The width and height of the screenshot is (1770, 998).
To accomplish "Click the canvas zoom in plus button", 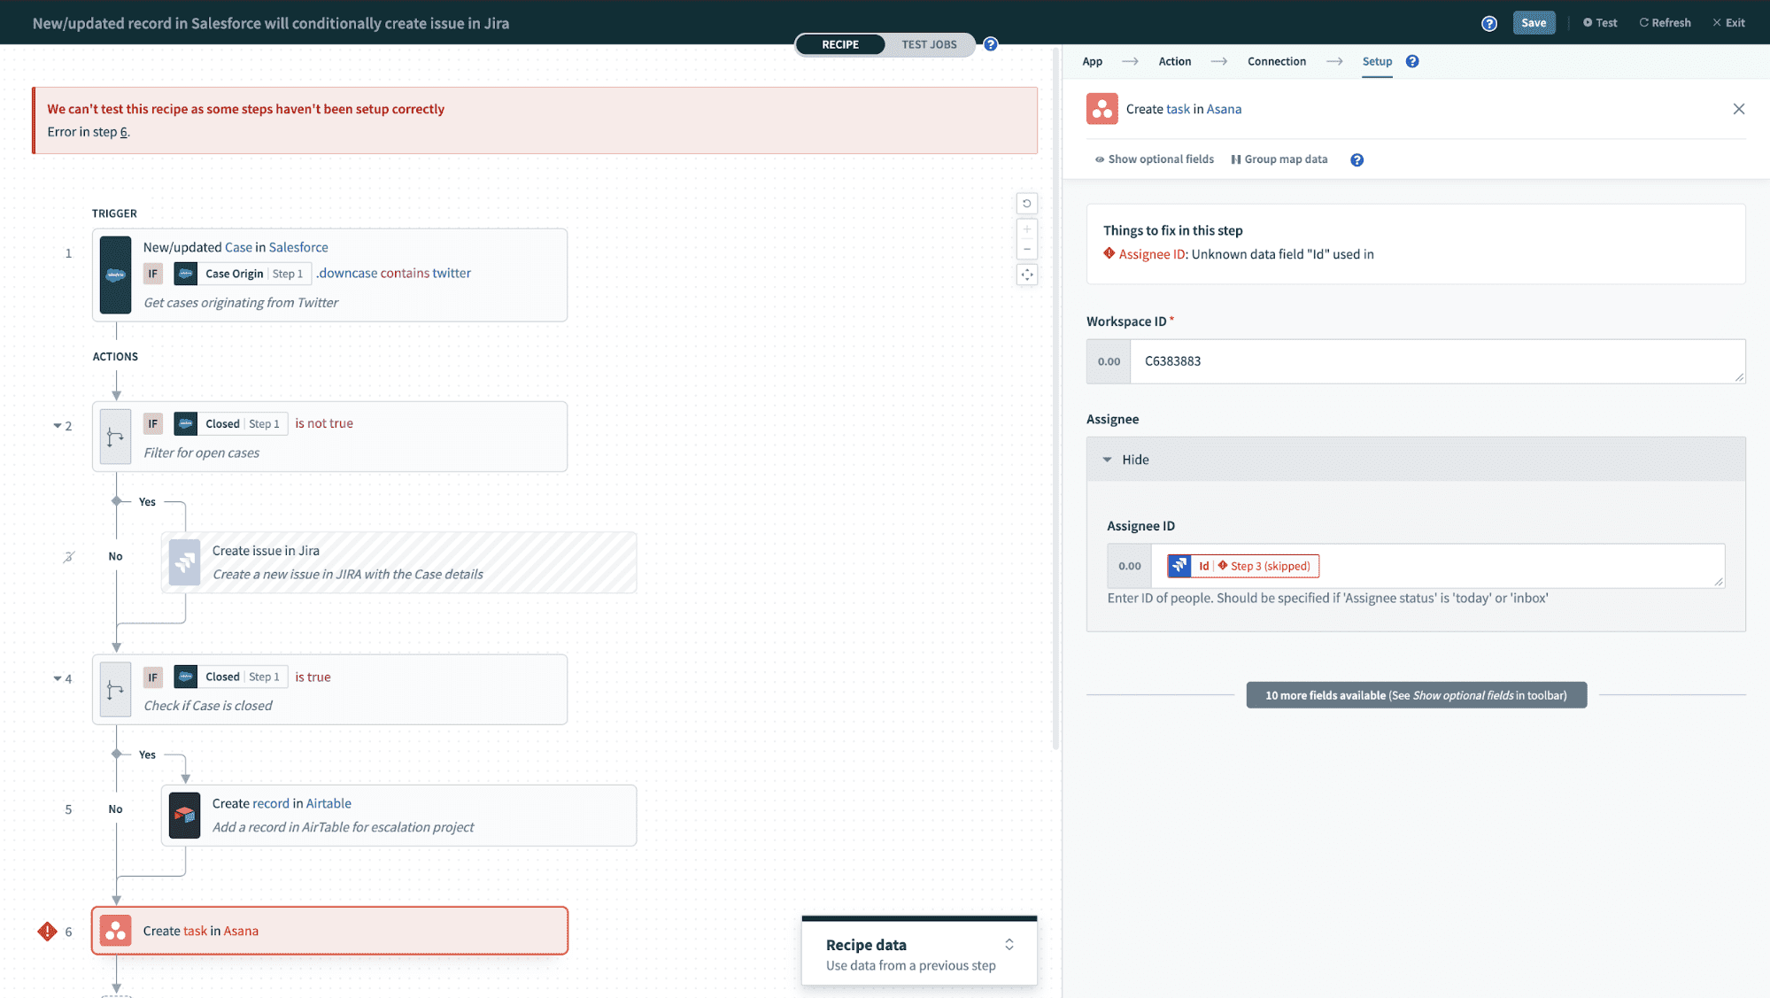I will [x=1027, y=229].
